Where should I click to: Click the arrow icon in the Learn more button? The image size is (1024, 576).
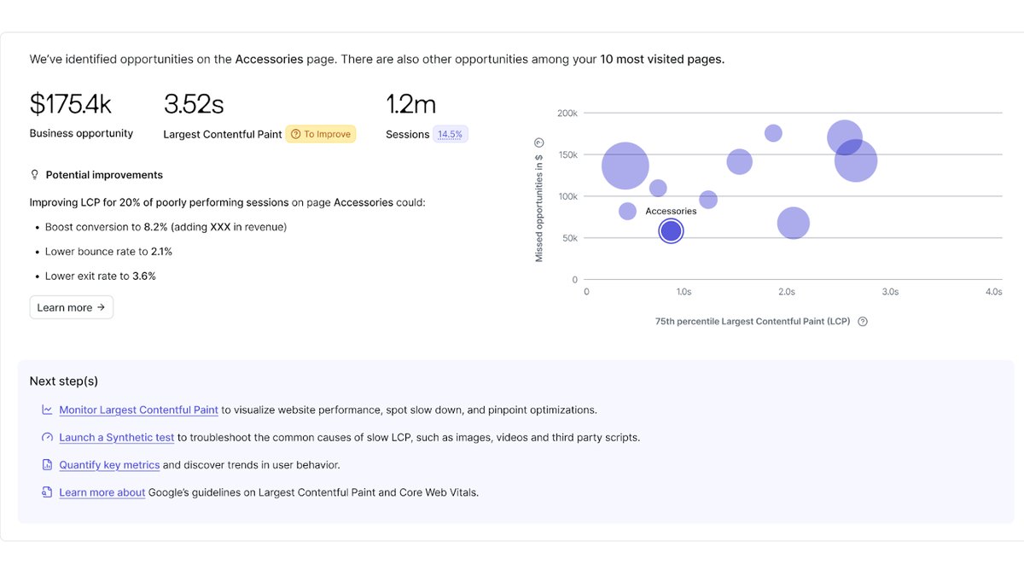pyautogui.click(x=101, y=307)
